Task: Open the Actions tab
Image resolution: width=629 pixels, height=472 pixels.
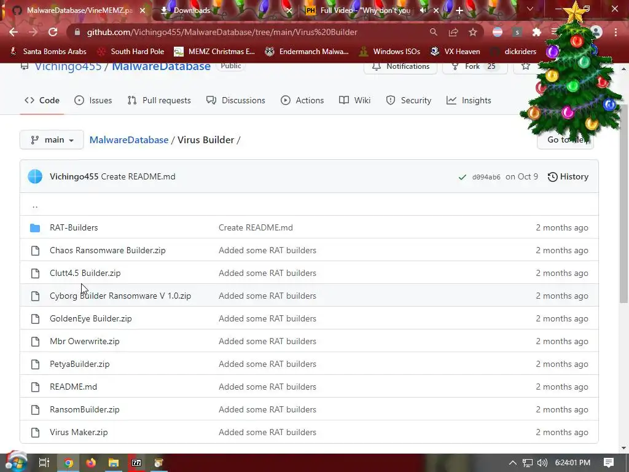Action: pos(302,100)
